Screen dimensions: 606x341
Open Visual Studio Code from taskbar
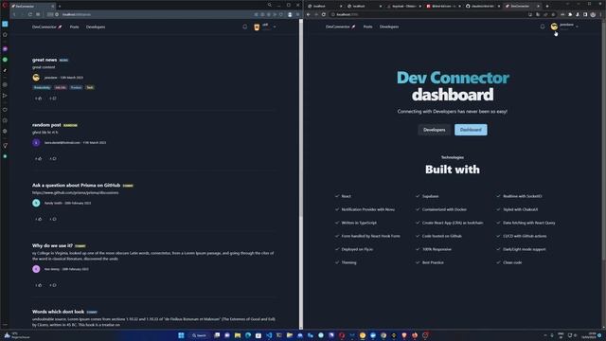(269, 335)
